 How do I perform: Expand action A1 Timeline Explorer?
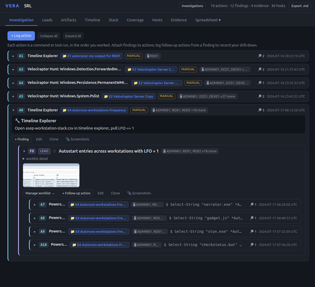(x=13, y=56)
